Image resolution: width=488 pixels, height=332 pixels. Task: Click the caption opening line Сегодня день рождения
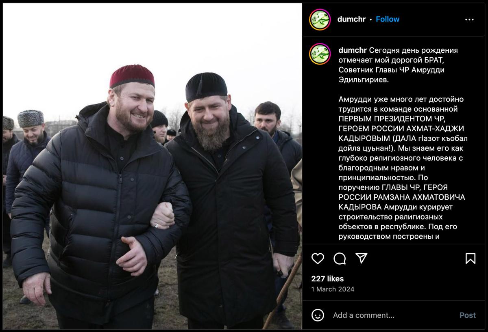(413, 50)
